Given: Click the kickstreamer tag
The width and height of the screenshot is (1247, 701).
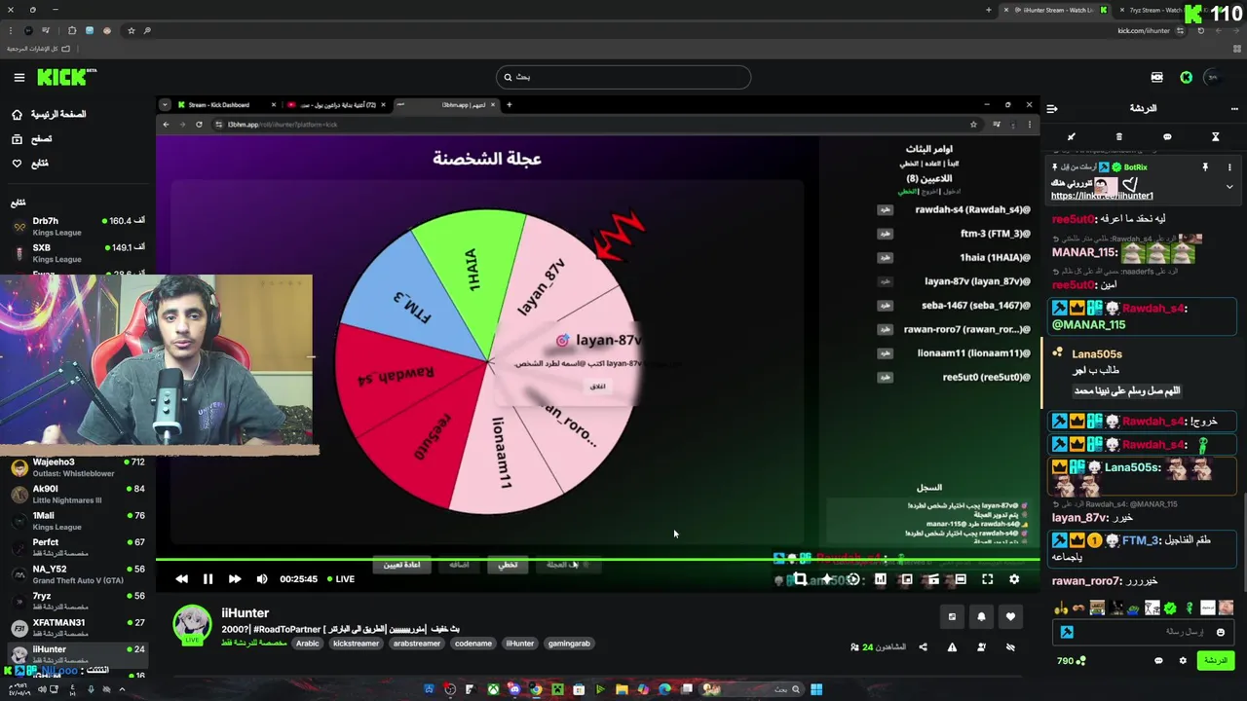Looking at the screenshot, I should [x=356, y=644].
